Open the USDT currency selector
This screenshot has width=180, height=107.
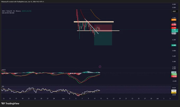pos(175,11)
